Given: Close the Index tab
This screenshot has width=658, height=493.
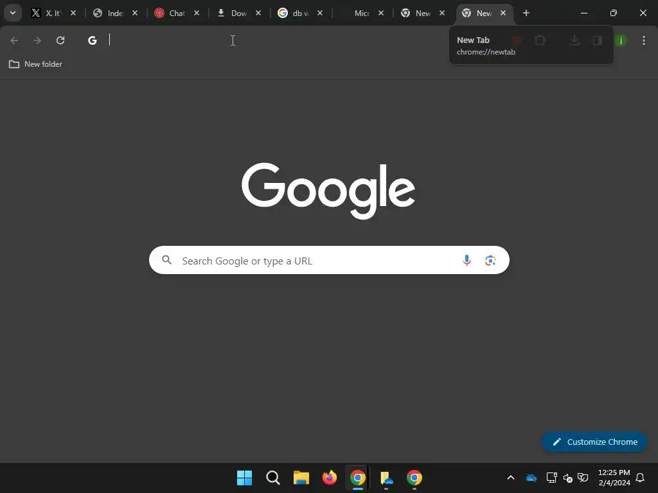Looking at the screenshot, I should 135,13.
